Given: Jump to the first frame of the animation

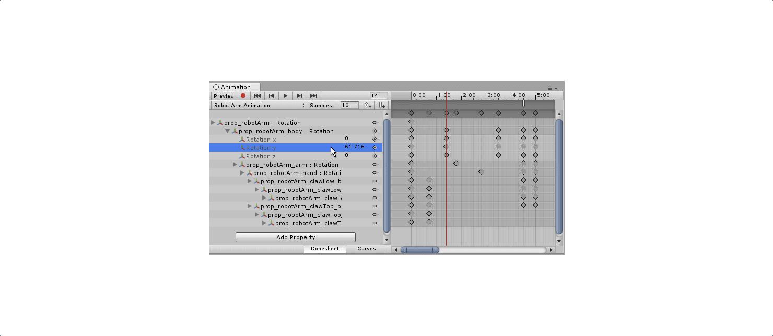Looking at the screenshot, I should tap(256, 96).
